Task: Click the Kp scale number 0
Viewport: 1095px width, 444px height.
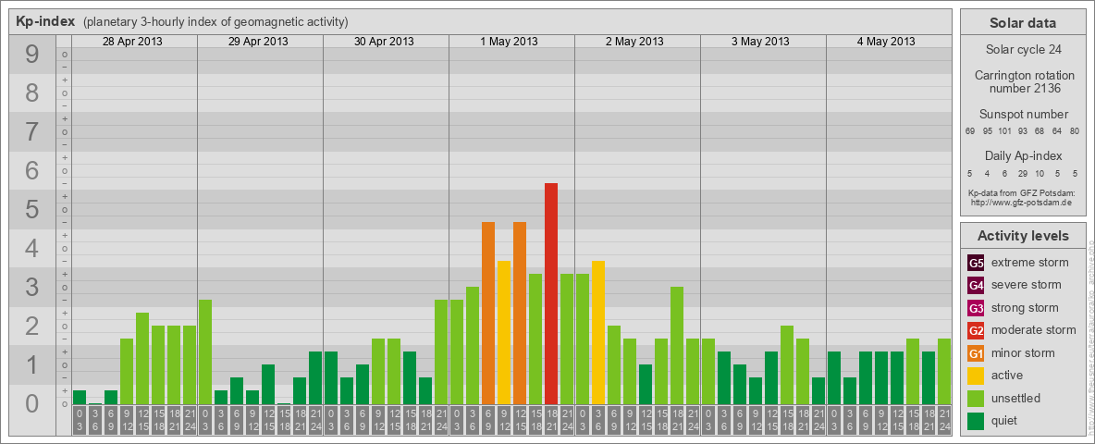Action: click(x=32, y=403)
